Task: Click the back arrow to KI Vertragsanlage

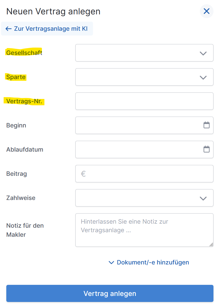Action: [9, 29]
